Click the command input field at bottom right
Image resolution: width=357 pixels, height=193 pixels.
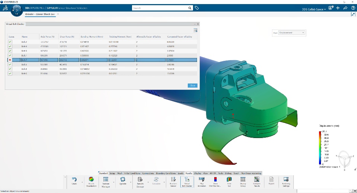(323, 191)
